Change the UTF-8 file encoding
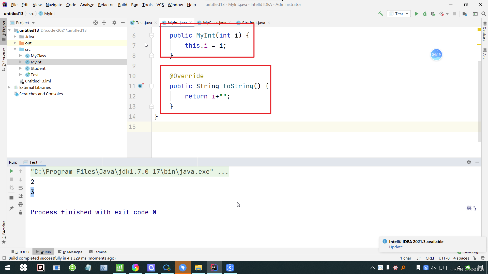 pos(444,258)
